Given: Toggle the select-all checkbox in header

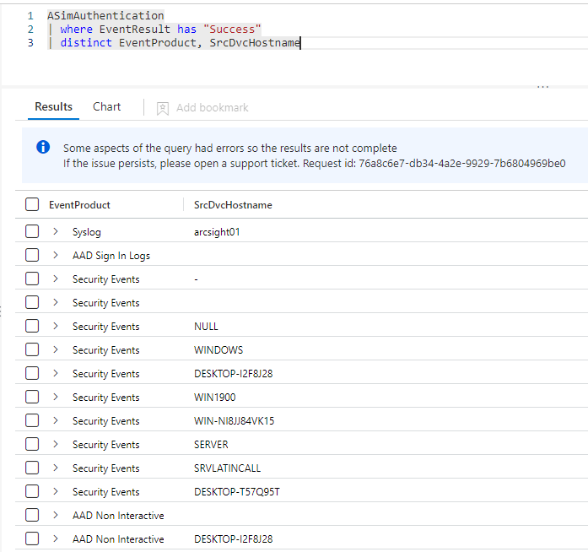Looking at the screenshot, I should pos(32,204).
